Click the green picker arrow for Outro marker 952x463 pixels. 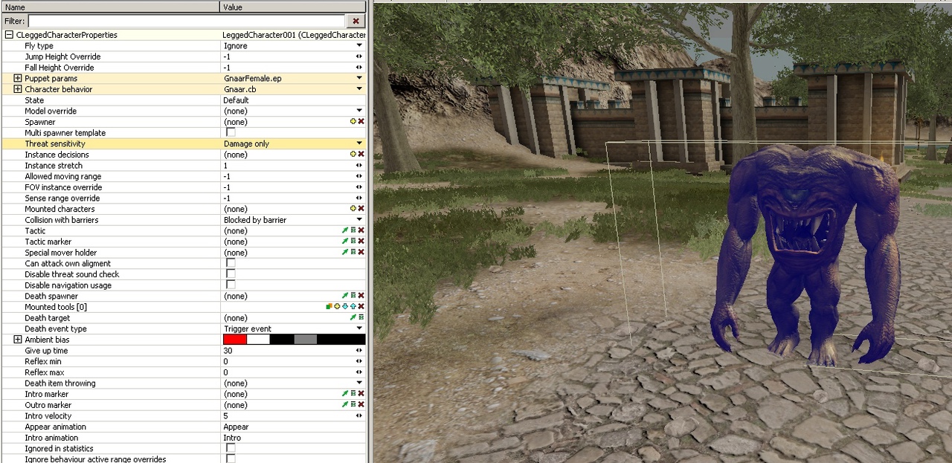click(345, 405)
